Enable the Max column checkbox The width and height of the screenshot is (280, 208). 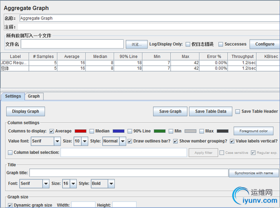pyautogui.click(x=202, y=131)
